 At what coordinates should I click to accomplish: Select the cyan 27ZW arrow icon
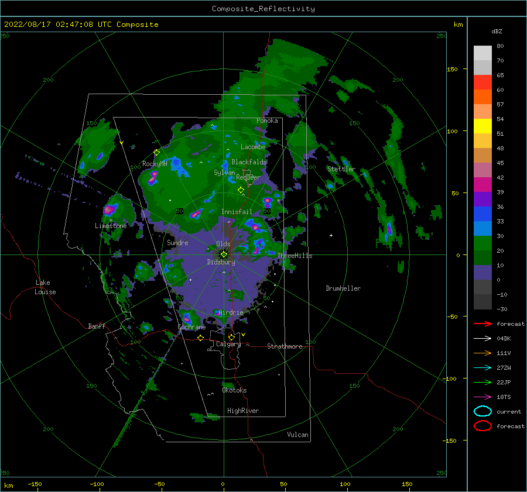pos(482,368)
